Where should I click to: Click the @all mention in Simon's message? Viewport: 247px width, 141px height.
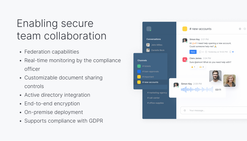[x=194, y=43]
